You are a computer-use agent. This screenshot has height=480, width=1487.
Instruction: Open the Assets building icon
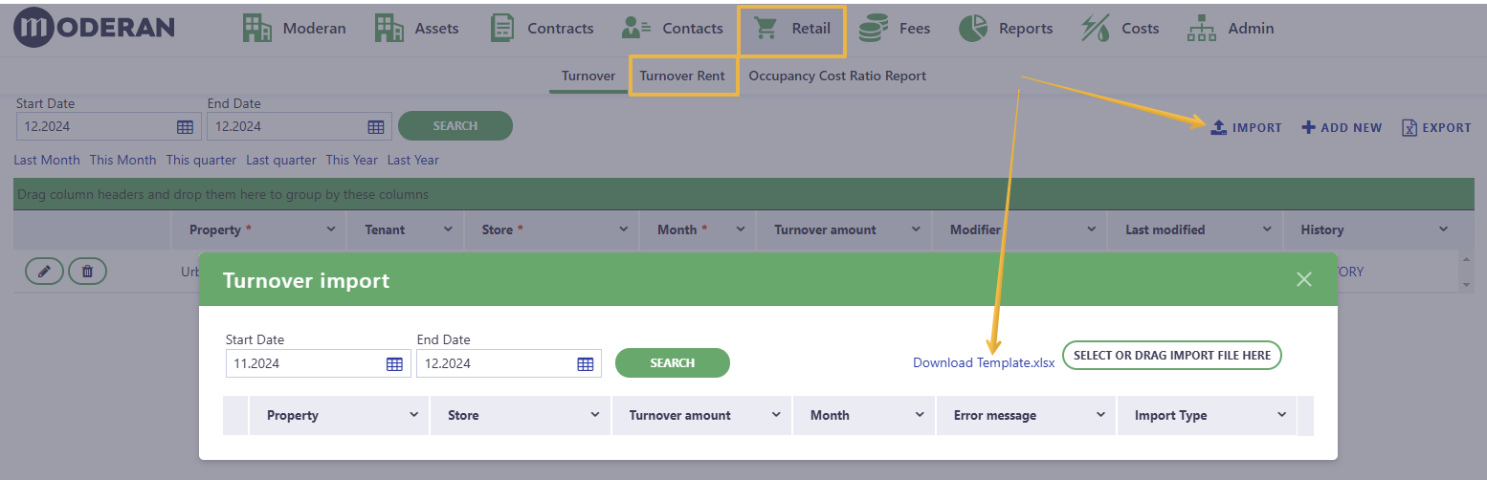tap(389, 29)
